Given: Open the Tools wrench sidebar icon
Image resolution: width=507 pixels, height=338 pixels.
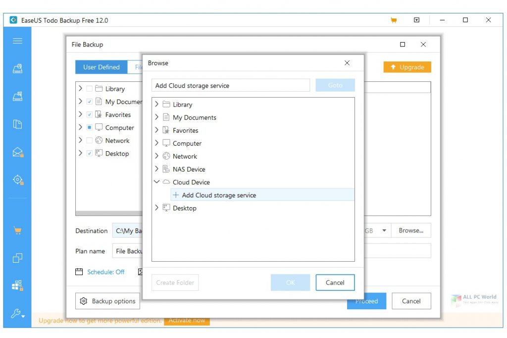Looking at the screenshot, I should [x=17, y=313].
